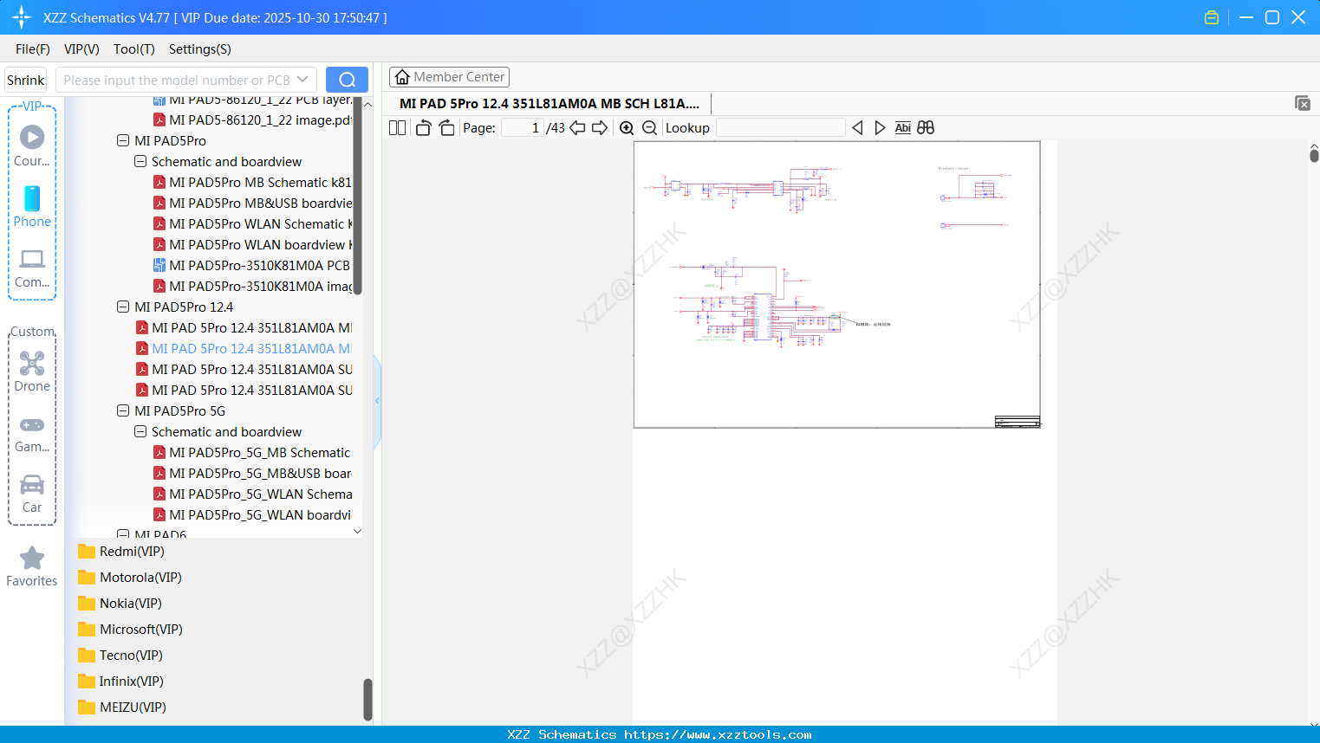Viewport: 1320px width, 743px height.
Task: Open the Game console category in the sidebar
Action: click(x=32, y=434)
